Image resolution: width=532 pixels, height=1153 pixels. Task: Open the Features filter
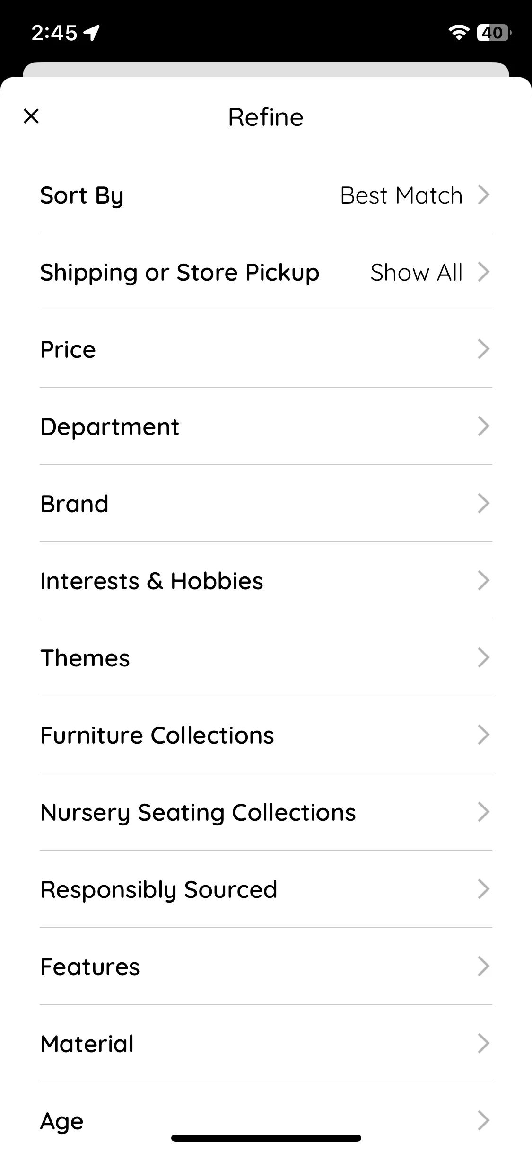266,967
